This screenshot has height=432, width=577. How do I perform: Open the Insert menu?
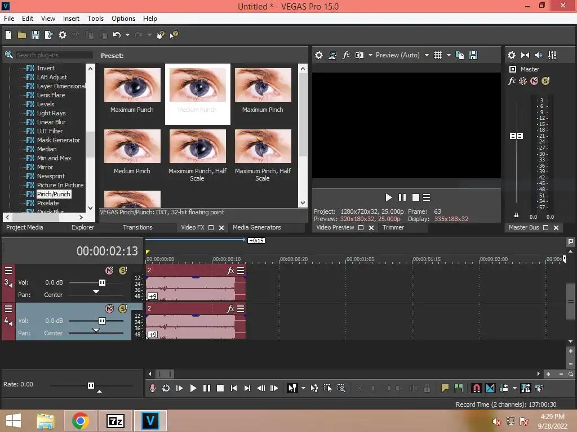[x=71, y=19]
